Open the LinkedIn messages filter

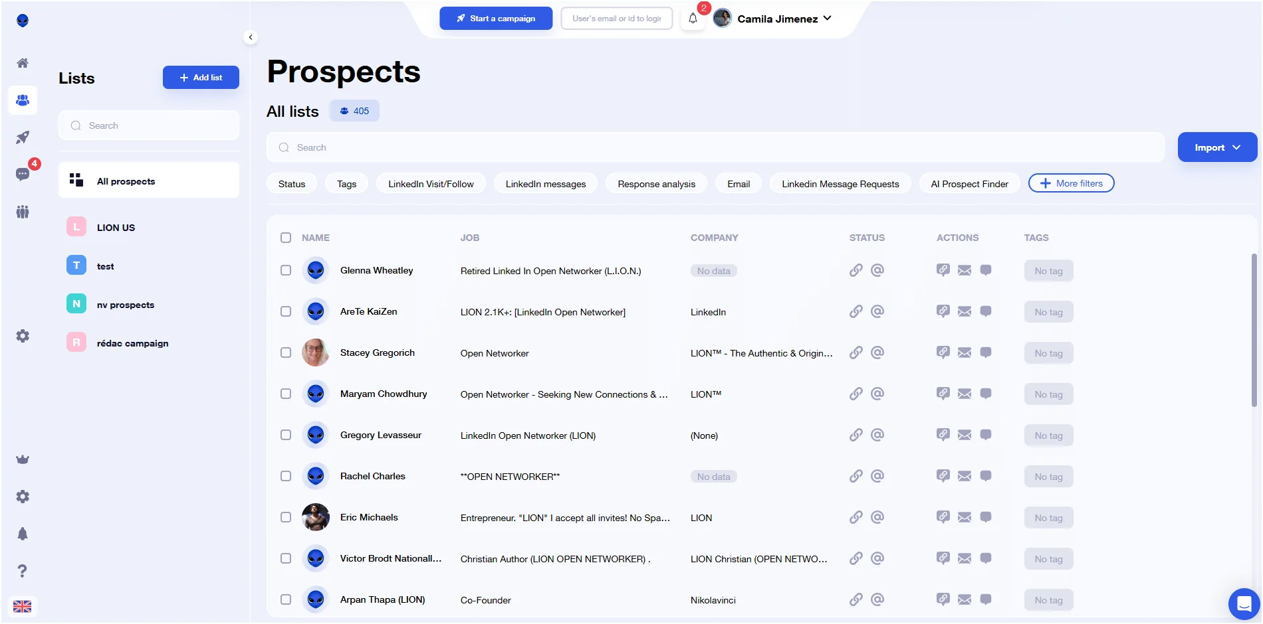pyautogui.click(x=546, y=184)
